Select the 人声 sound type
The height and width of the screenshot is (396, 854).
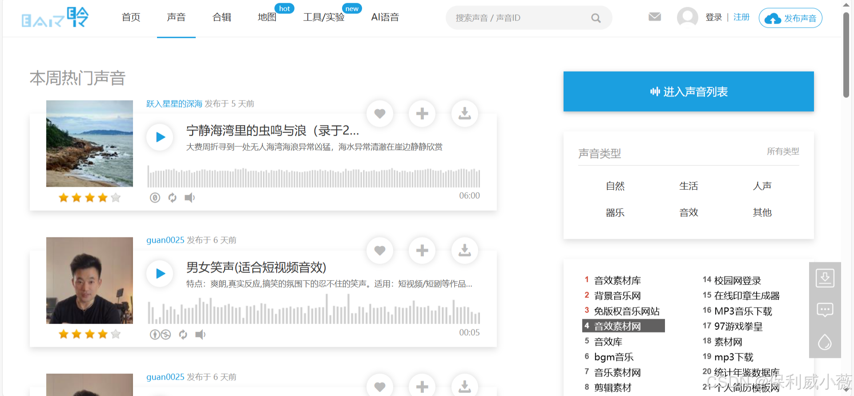point(762,186)
